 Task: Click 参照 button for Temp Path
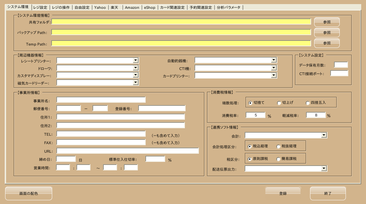coord(327,43)
